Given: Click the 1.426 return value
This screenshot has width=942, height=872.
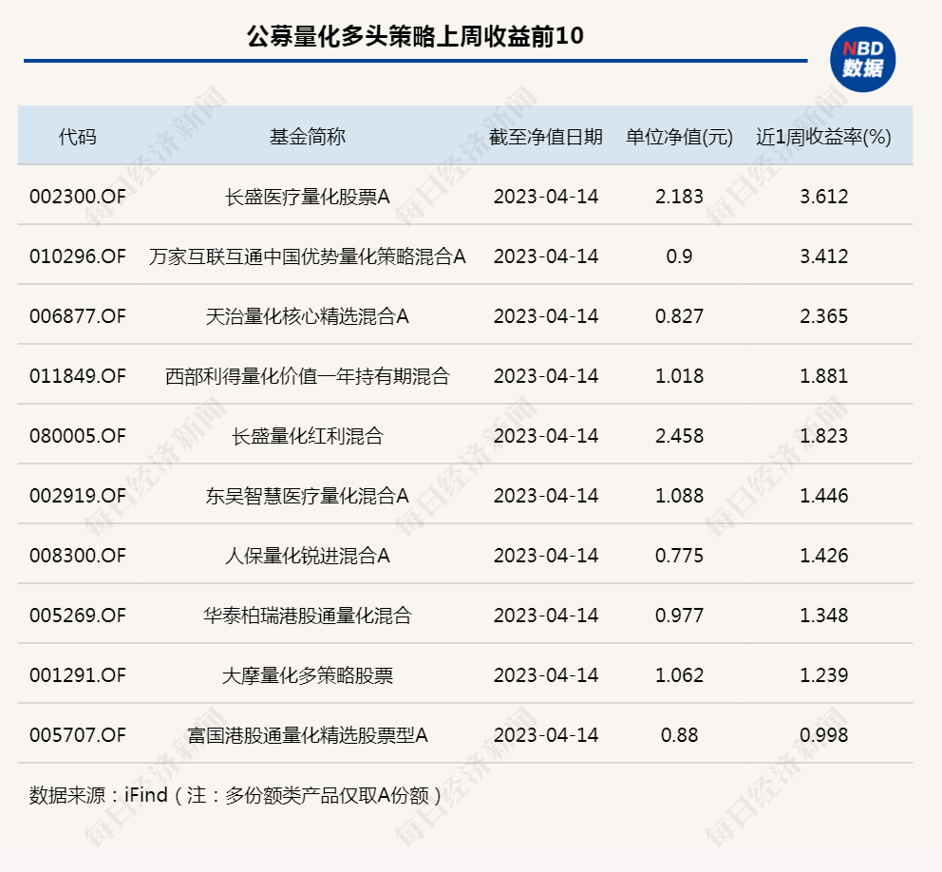Looking at the screenshot, I should pyautogui.click(x=823, y=556).
